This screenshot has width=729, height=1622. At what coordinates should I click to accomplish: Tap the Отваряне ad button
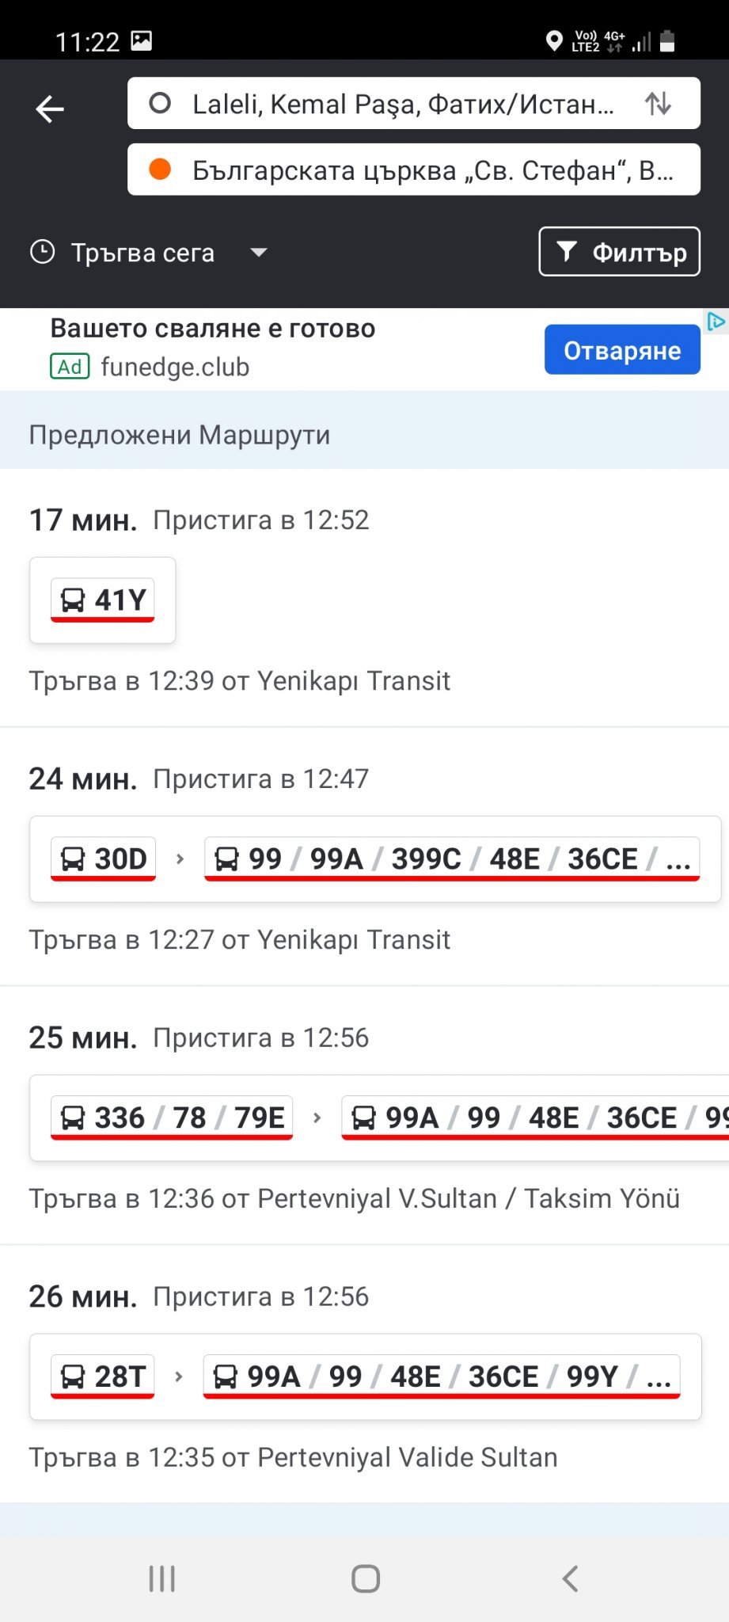point(622,350)
